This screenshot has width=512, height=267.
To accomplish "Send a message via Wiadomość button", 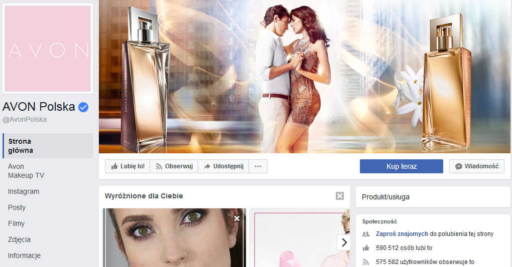I will pyautogui.click(x=476, y=166).
